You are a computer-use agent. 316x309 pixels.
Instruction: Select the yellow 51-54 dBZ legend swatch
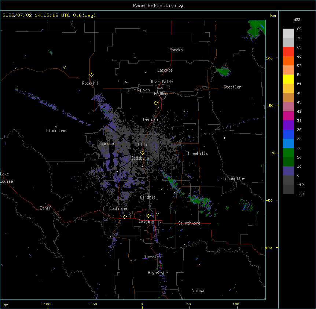point(288,79)
